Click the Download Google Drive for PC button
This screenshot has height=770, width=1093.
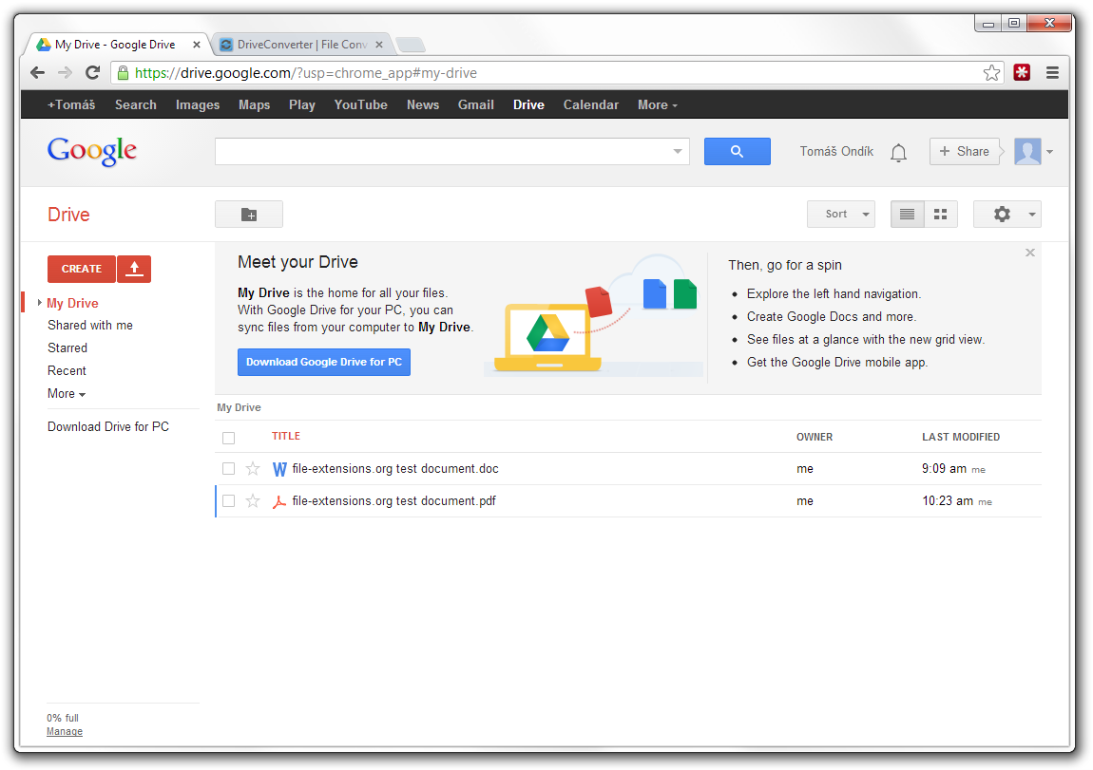pos(323,362)
